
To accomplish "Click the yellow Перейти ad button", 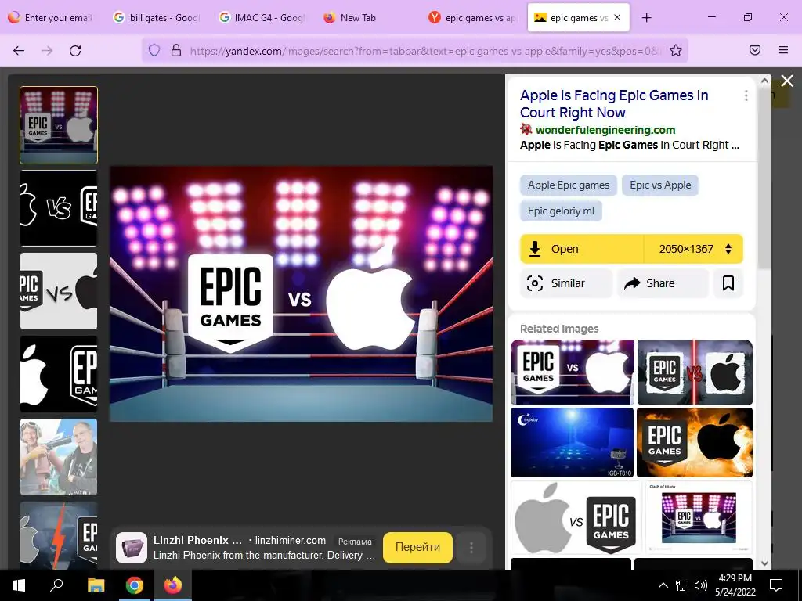I will [x=417, y=547].
